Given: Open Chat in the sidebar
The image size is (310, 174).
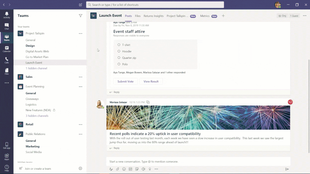Looking at the screenshot, I should coord(7,26).
